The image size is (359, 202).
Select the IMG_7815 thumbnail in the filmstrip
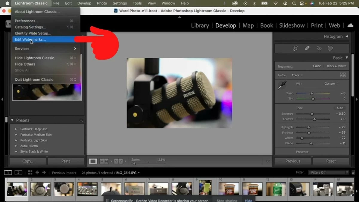point(16,189)
